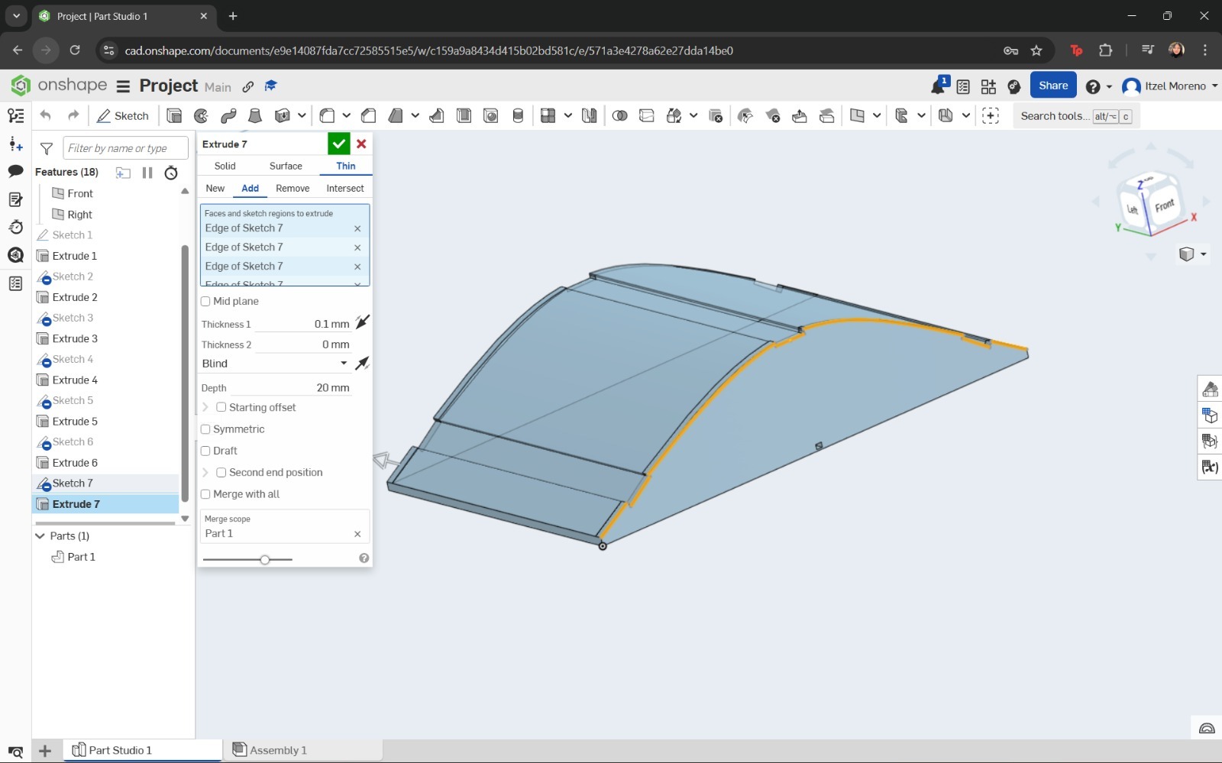Select the Loft tool
1222x763 pixels.
pos(255,115)
